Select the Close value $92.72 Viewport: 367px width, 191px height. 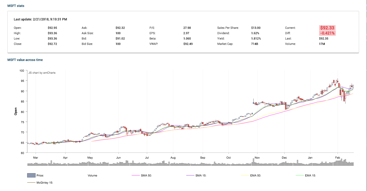click(x=52, y=44)
